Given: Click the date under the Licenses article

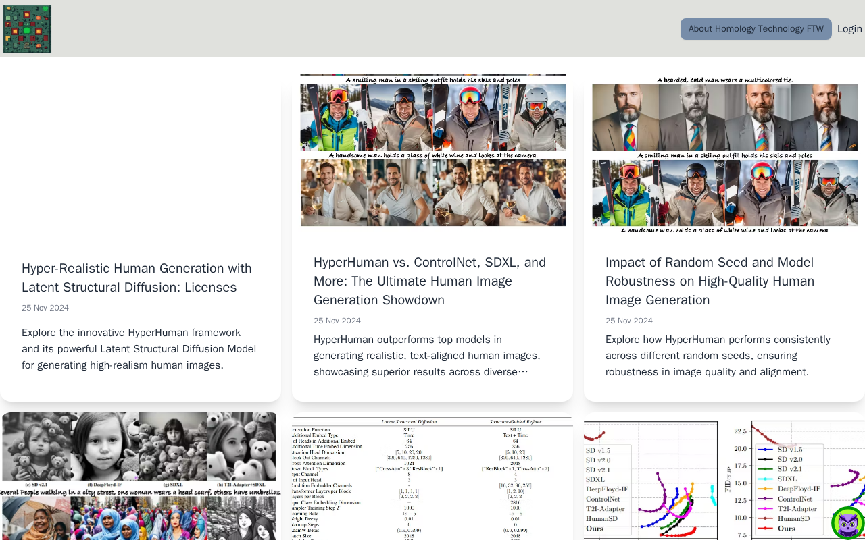Looking at the screenshot, I should click(x=45, y=308).
